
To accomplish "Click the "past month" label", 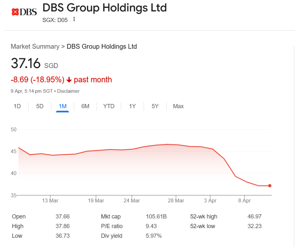I will [93, 80].
